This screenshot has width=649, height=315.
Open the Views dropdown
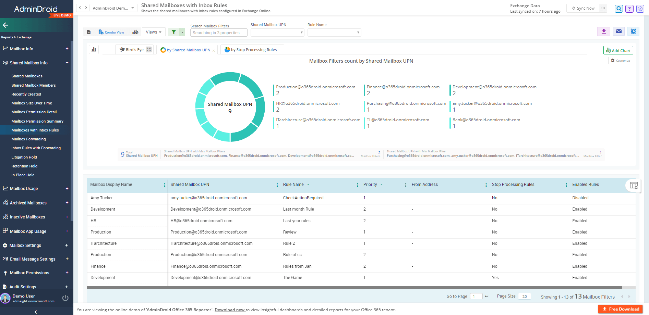tap(153, 32)
